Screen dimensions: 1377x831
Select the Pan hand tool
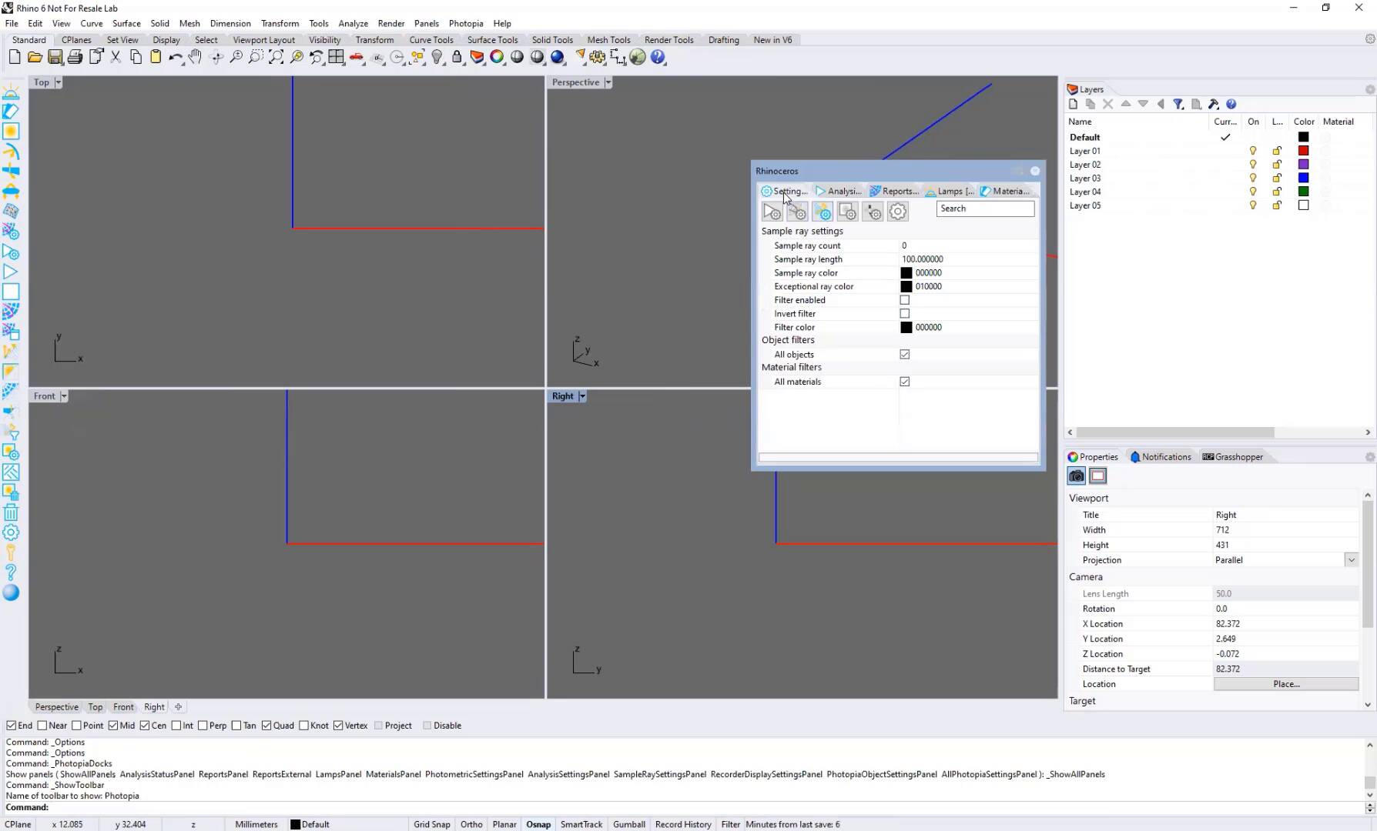[196, 57]
